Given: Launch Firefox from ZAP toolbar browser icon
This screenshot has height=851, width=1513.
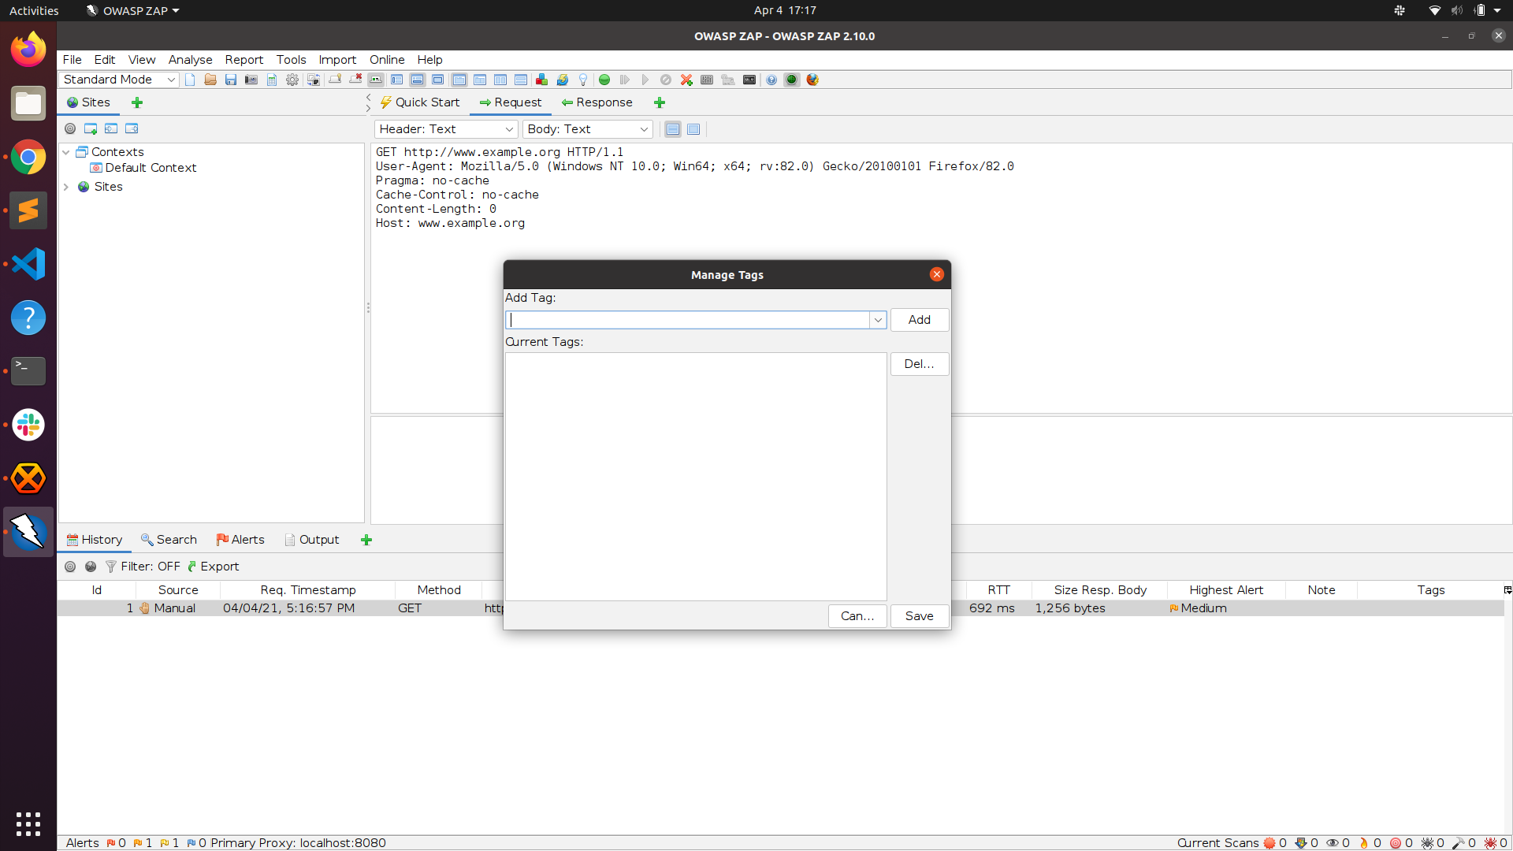Looking at the screenshot, I should [812, 80].
